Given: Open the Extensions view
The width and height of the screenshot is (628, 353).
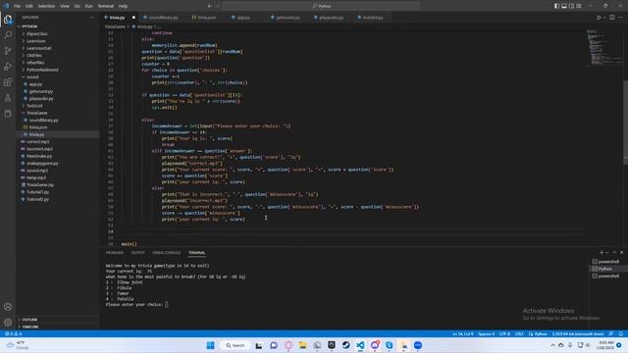Looking at the screenshot, I should [x=8, y=82].
